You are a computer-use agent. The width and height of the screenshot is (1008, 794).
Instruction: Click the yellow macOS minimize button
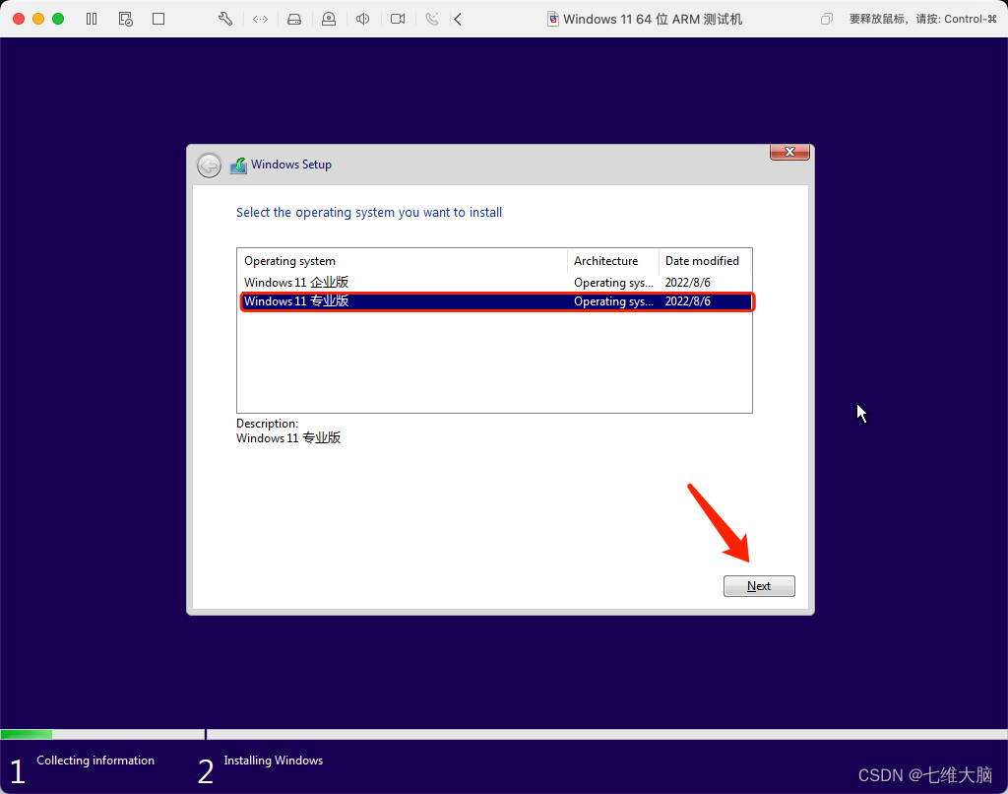[38, 19]
